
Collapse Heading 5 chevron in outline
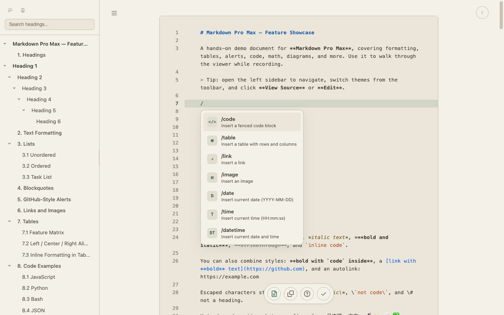pyautogui.click(x=24, y=110)
